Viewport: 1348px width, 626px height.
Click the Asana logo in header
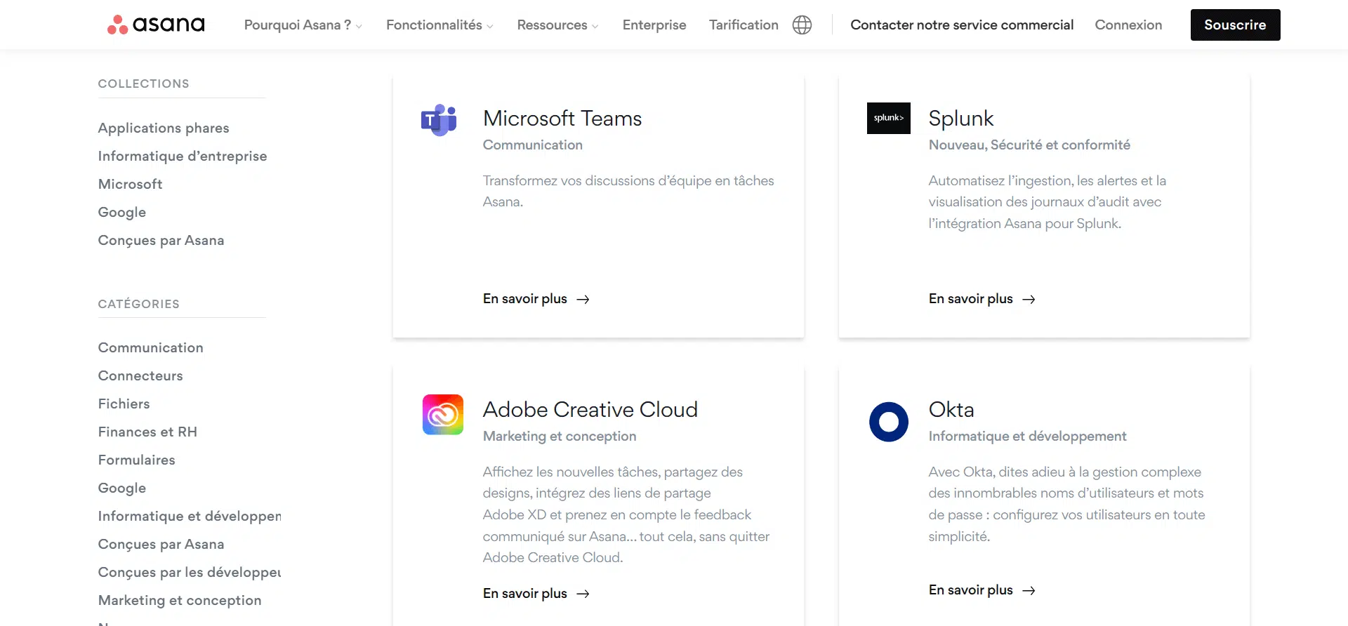coord(156,25)
